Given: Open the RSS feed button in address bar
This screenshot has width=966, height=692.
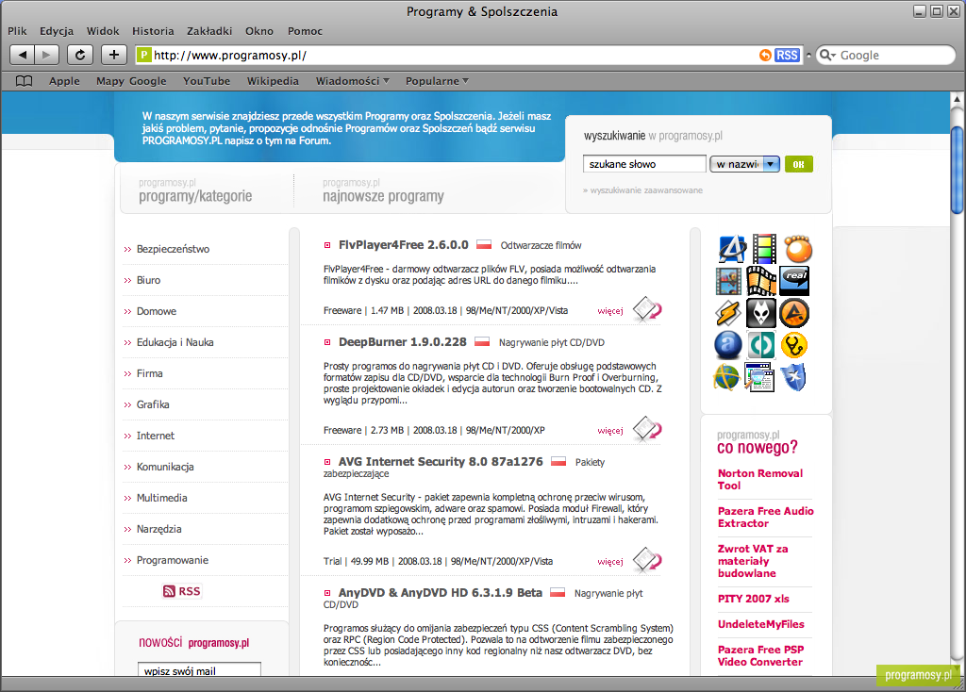Looking at the screenshot, I should (787, 56).
